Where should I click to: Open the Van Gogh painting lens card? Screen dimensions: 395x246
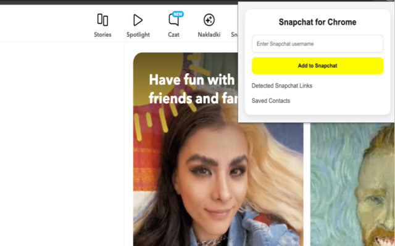(352, 184)
